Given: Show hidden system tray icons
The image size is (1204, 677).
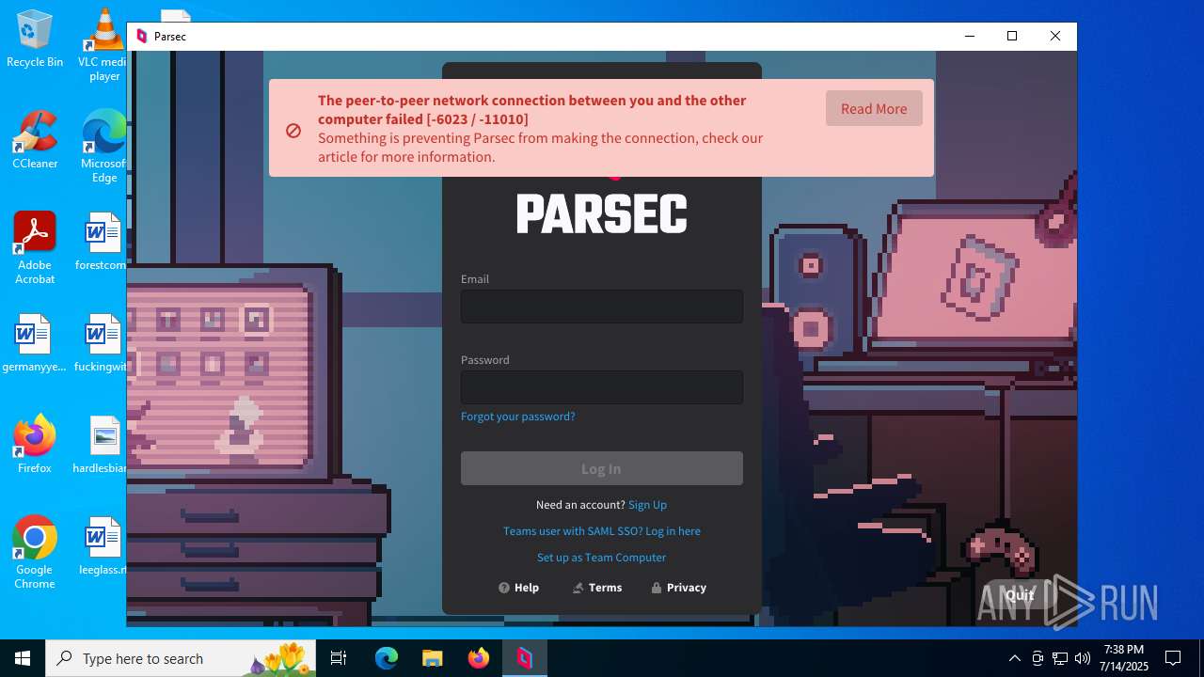Looking at the screenshot, I should [1014, 658].
